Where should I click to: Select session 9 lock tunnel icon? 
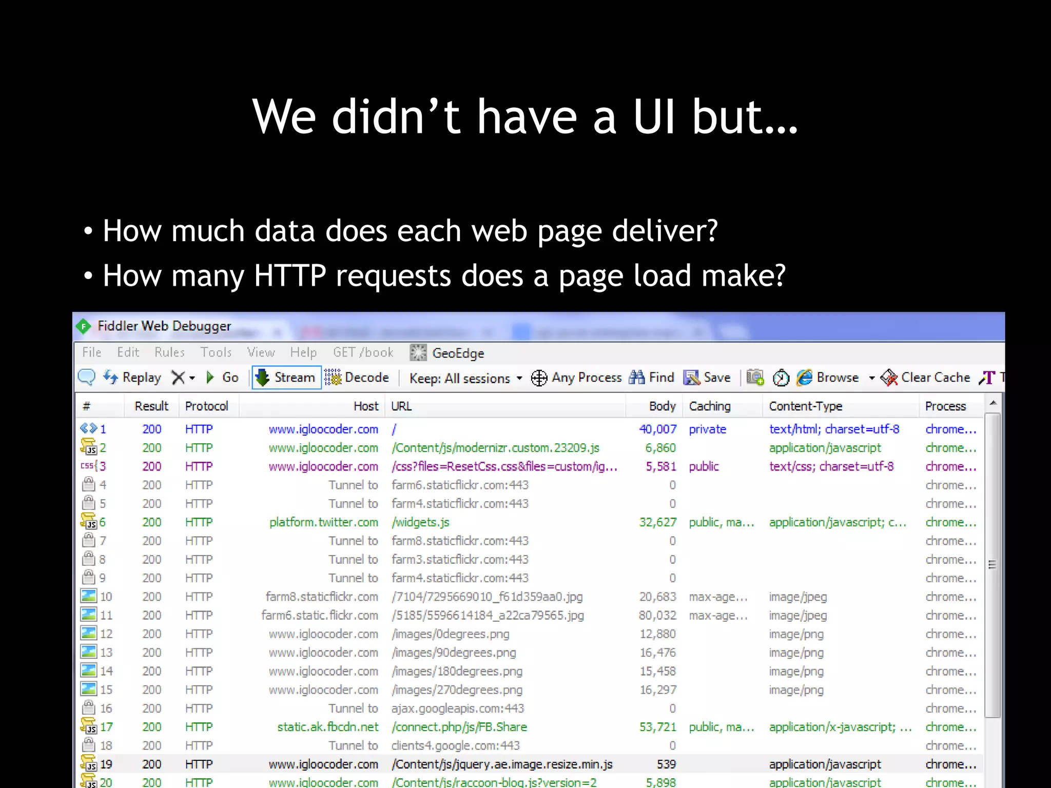click(x=89, y=577)
